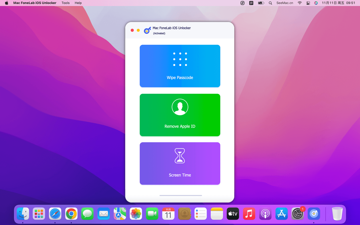This screenshot has width=360, height=225.
Task: Open Notes from the Dock
Action: point(217,214)
